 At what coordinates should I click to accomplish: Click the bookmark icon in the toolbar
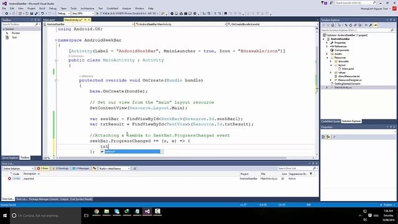225,14
